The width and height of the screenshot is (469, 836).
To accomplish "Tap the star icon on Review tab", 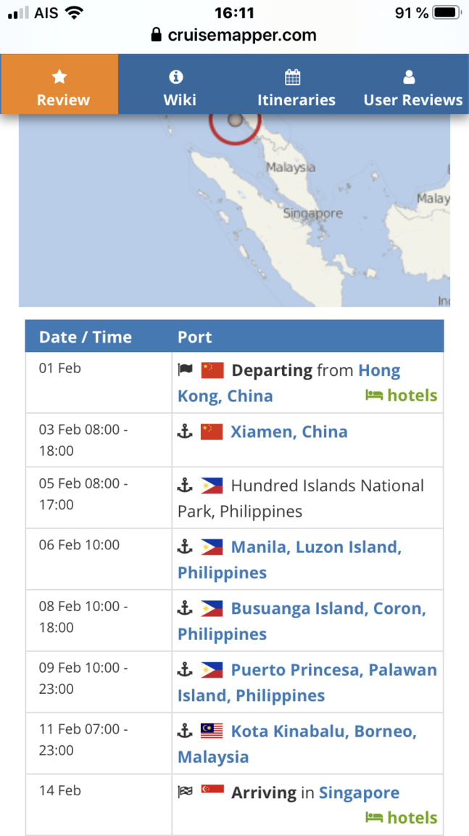I will point(59,78).
